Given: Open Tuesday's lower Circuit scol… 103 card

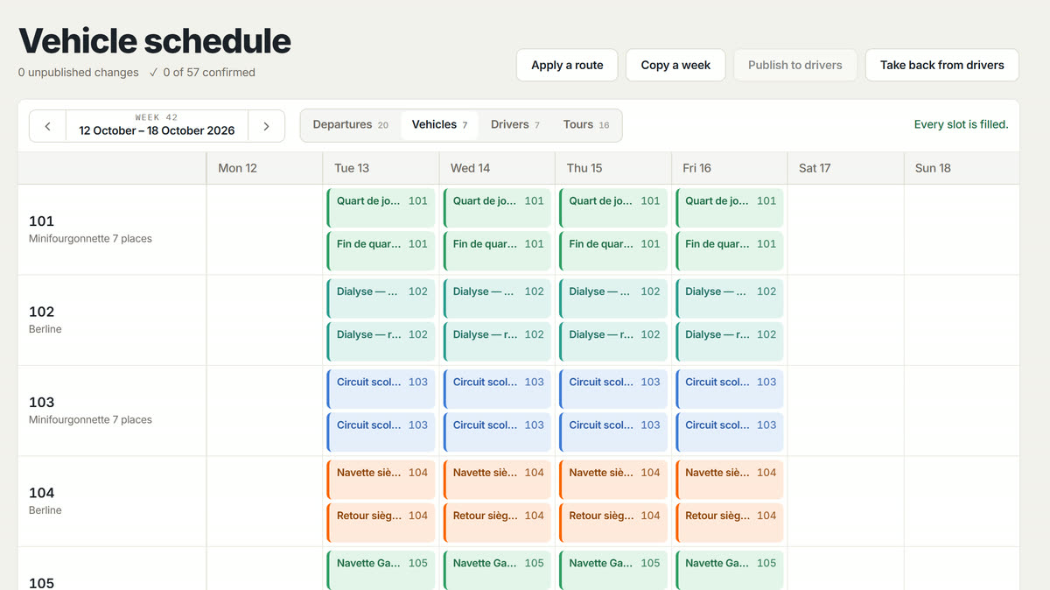Looking at the screenshot, I should [x=381, y=432].
